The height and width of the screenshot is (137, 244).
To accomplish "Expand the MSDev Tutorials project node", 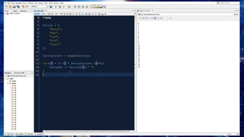I will pyautogui.click(x=5, y=14).
